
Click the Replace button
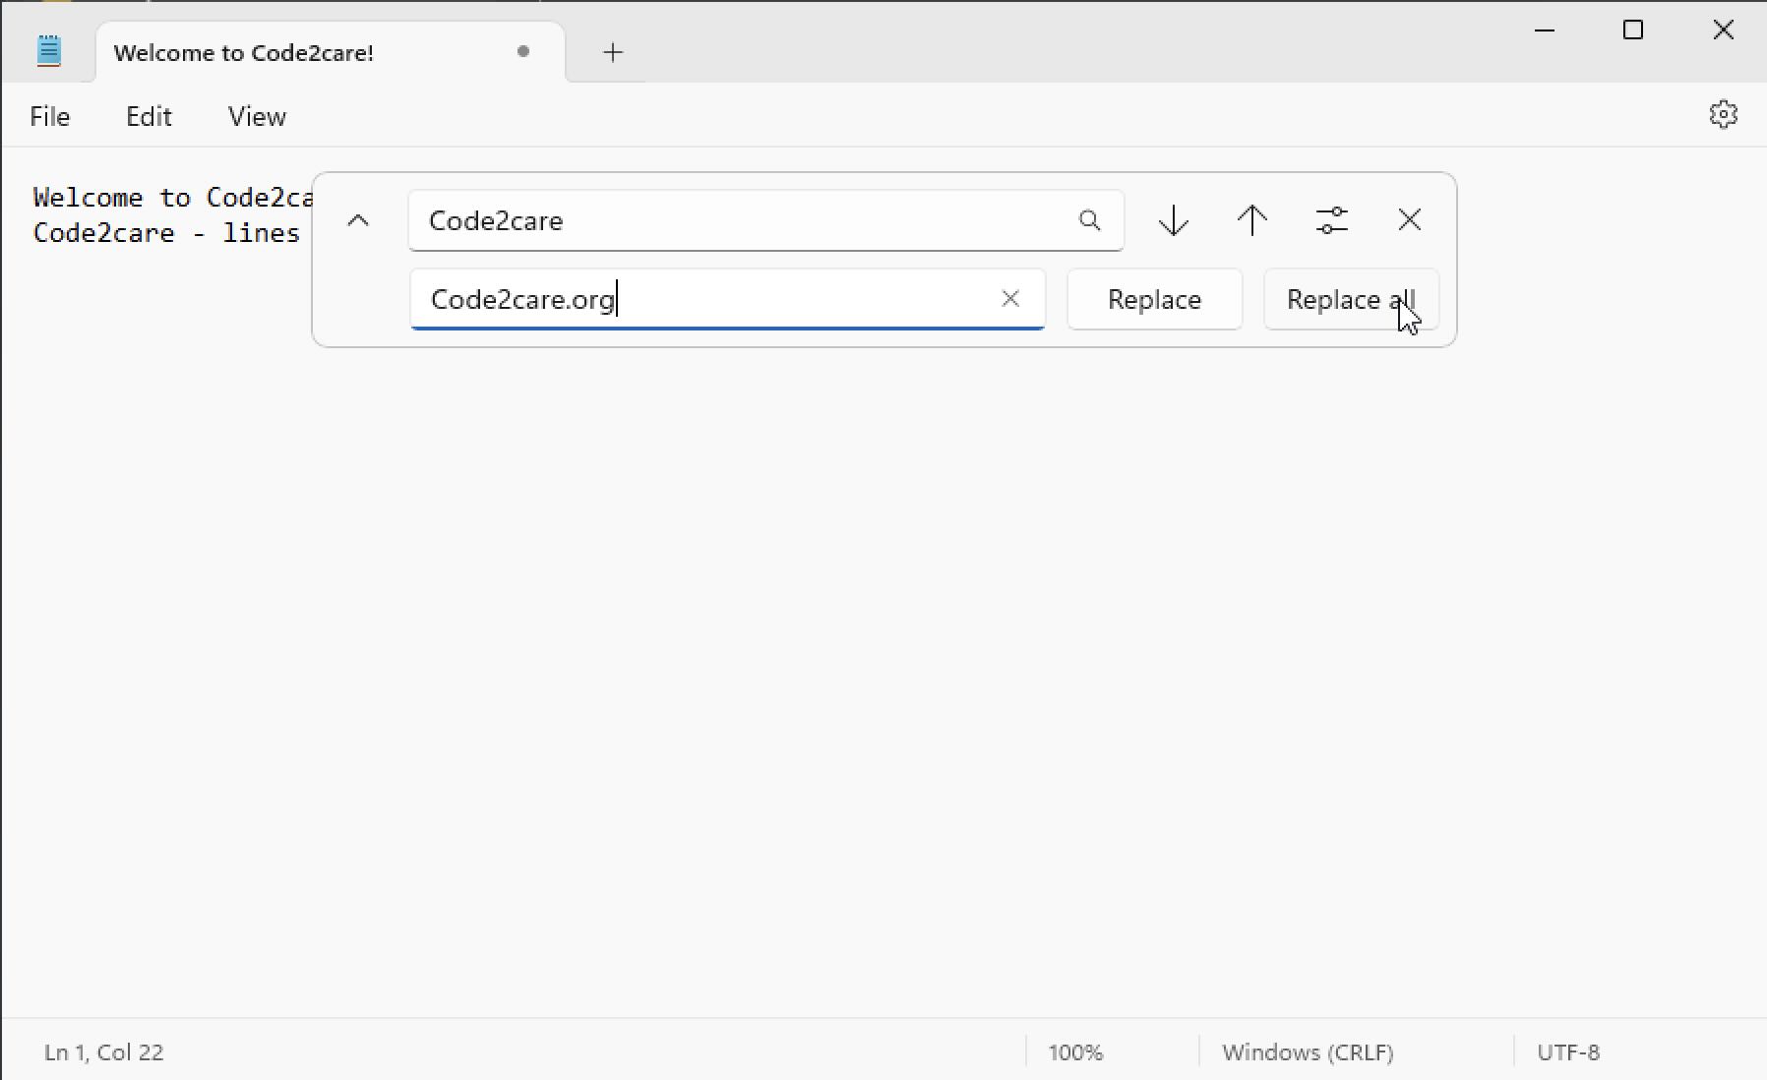click(1153, 299)
